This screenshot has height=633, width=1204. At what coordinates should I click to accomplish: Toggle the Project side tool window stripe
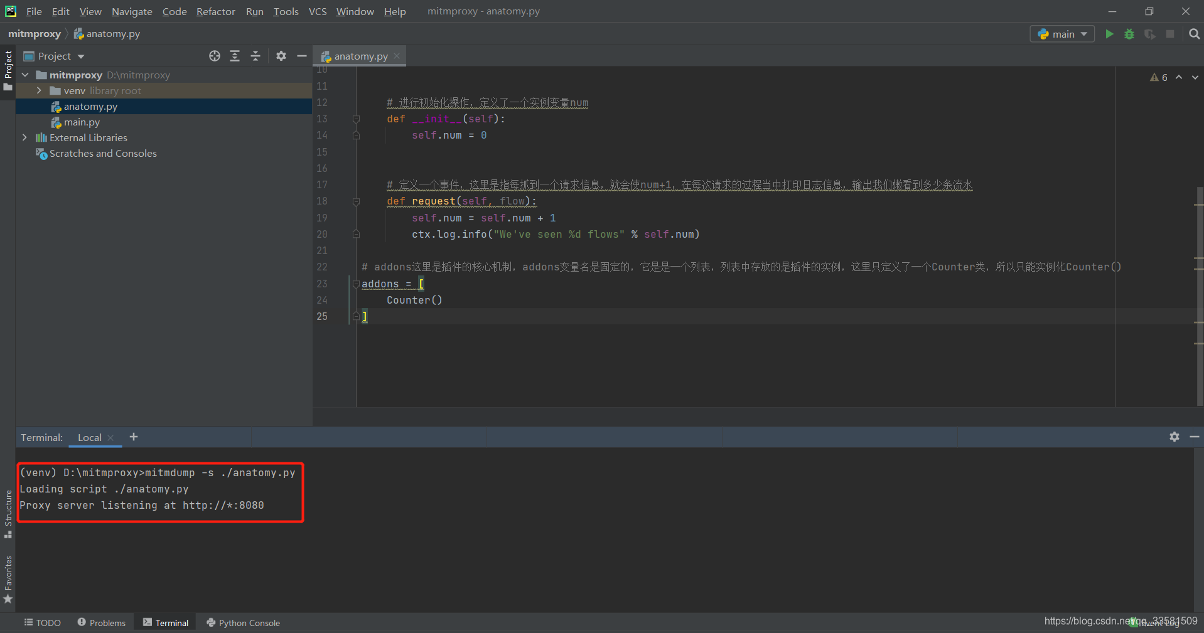tap(8, 70)
